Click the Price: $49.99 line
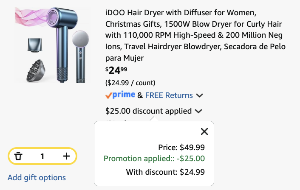The height and width of the screenshot is (190, 300). click(x=181, y=148)
